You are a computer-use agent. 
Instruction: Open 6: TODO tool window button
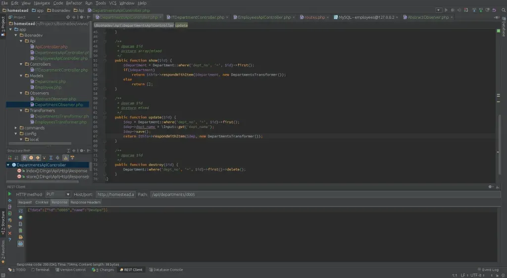coord(17,270)
